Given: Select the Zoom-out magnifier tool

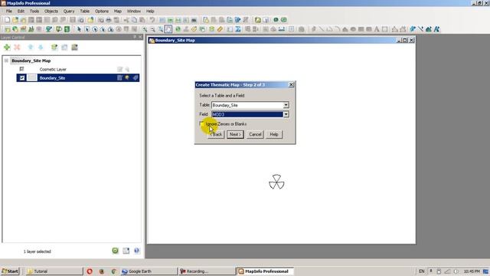Looking at the screenshot, I should click(x=152, y=29).
